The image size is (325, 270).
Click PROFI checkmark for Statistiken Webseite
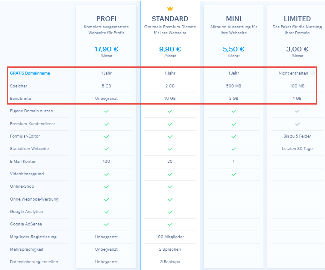(x=106, y=149)
